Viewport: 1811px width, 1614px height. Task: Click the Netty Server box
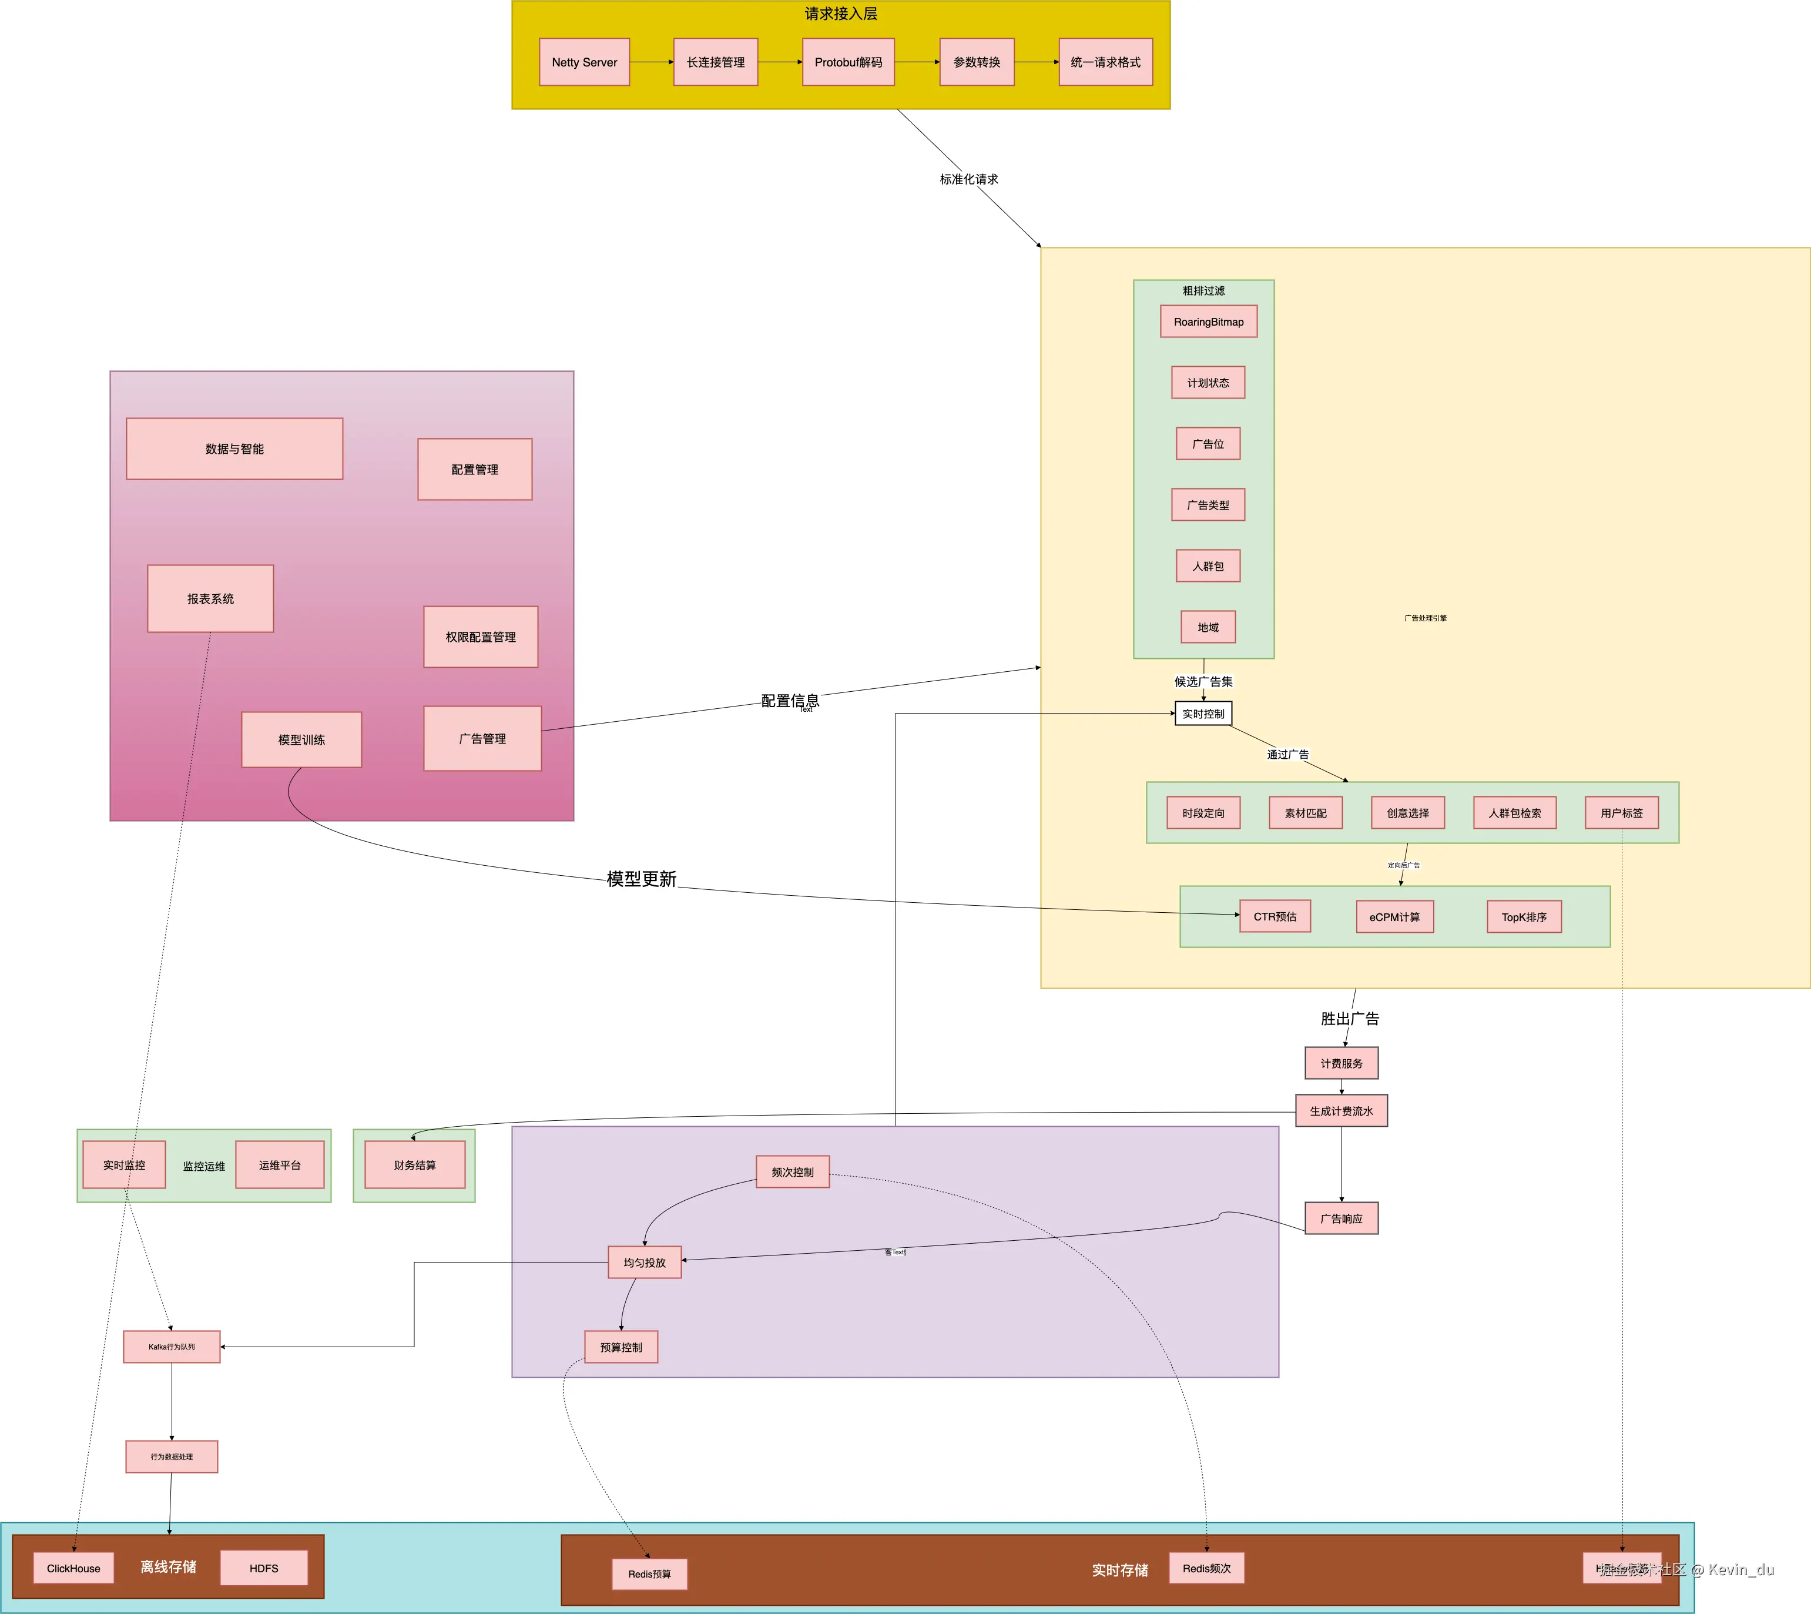pyautogui.click(x=584, y=62)
